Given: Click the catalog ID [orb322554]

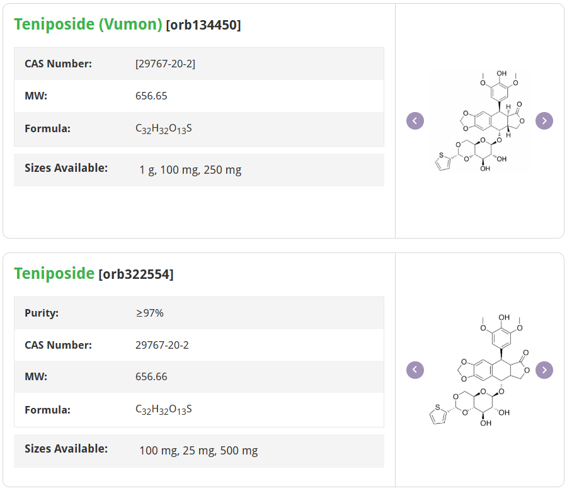Looking at the screenshot, I should [x=136, y=274].
